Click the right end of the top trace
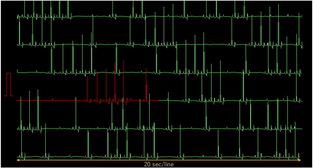This screenshot has width=313, height=168. pos(301,16)
